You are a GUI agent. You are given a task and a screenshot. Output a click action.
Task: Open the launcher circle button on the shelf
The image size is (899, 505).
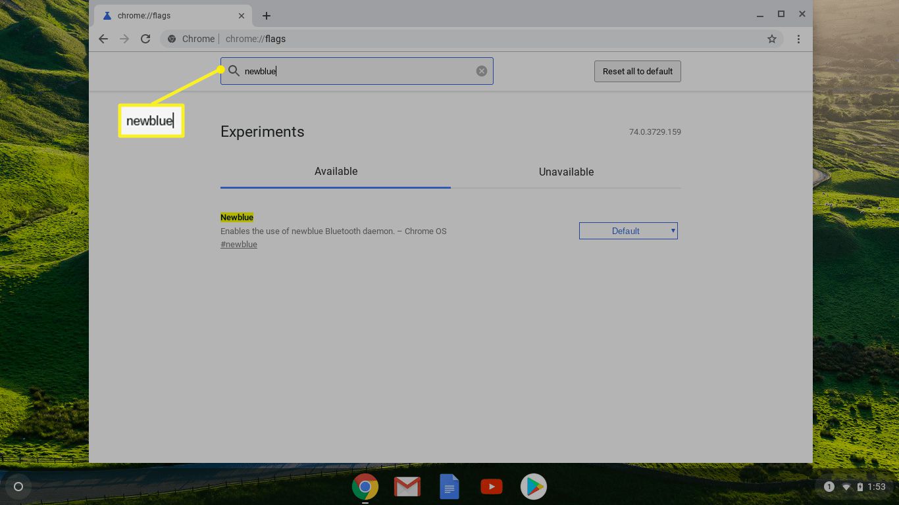(18, 487)
